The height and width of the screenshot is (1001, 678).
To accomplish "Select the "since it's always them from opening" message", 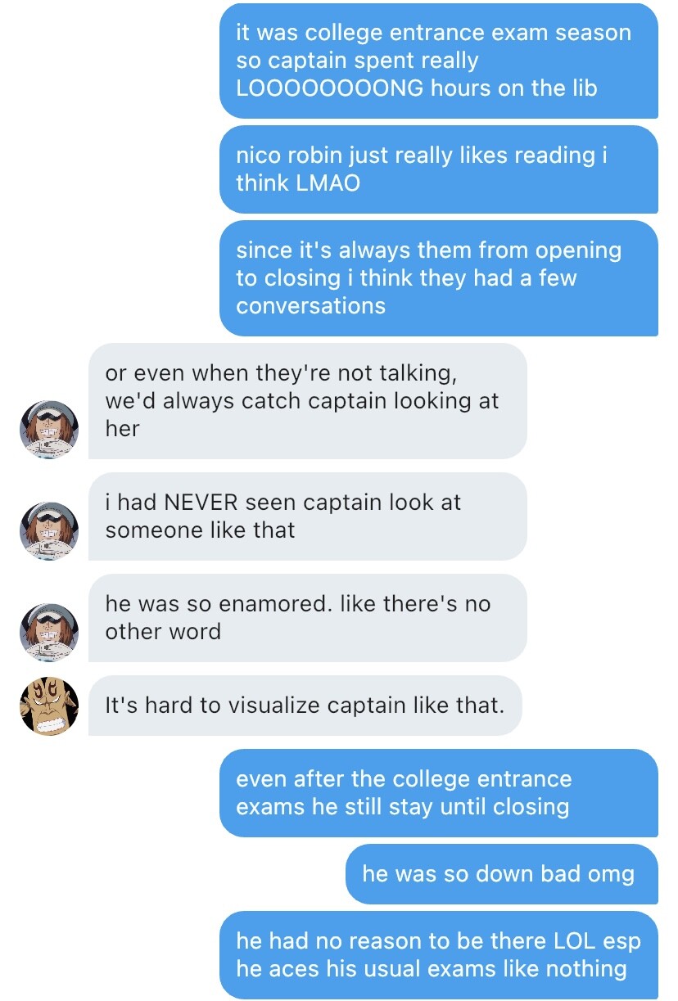I will click(x=438, y=277).
